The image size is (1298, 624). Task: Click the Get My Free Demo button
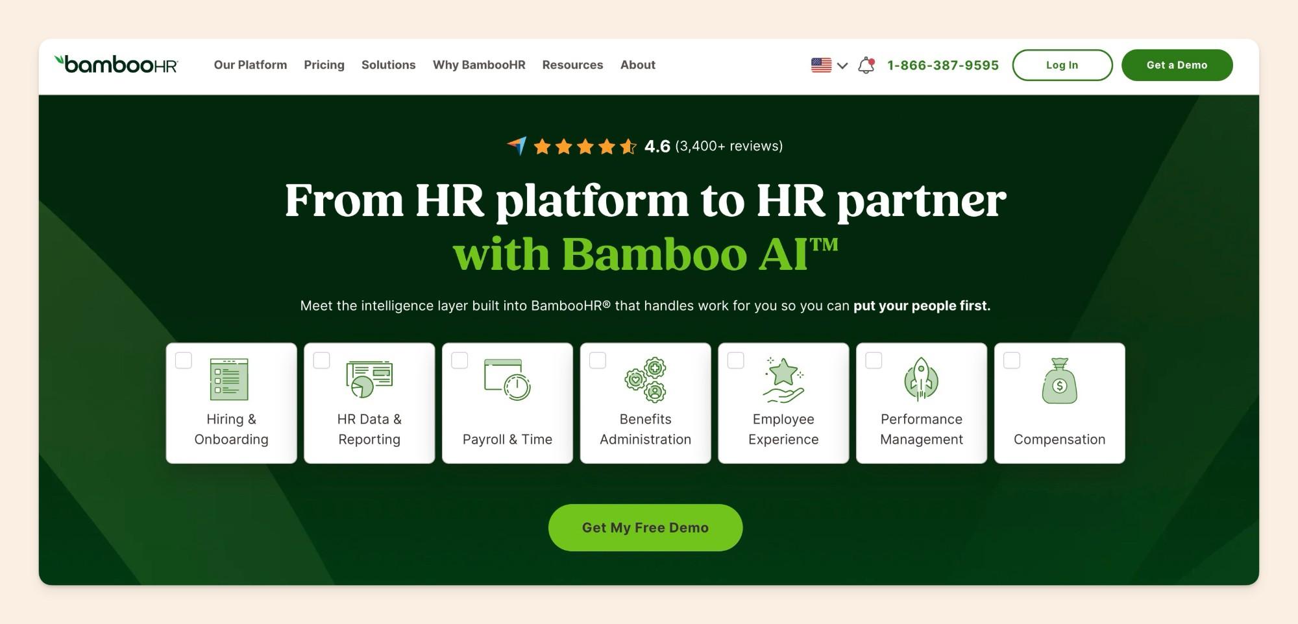click(645, 527)
